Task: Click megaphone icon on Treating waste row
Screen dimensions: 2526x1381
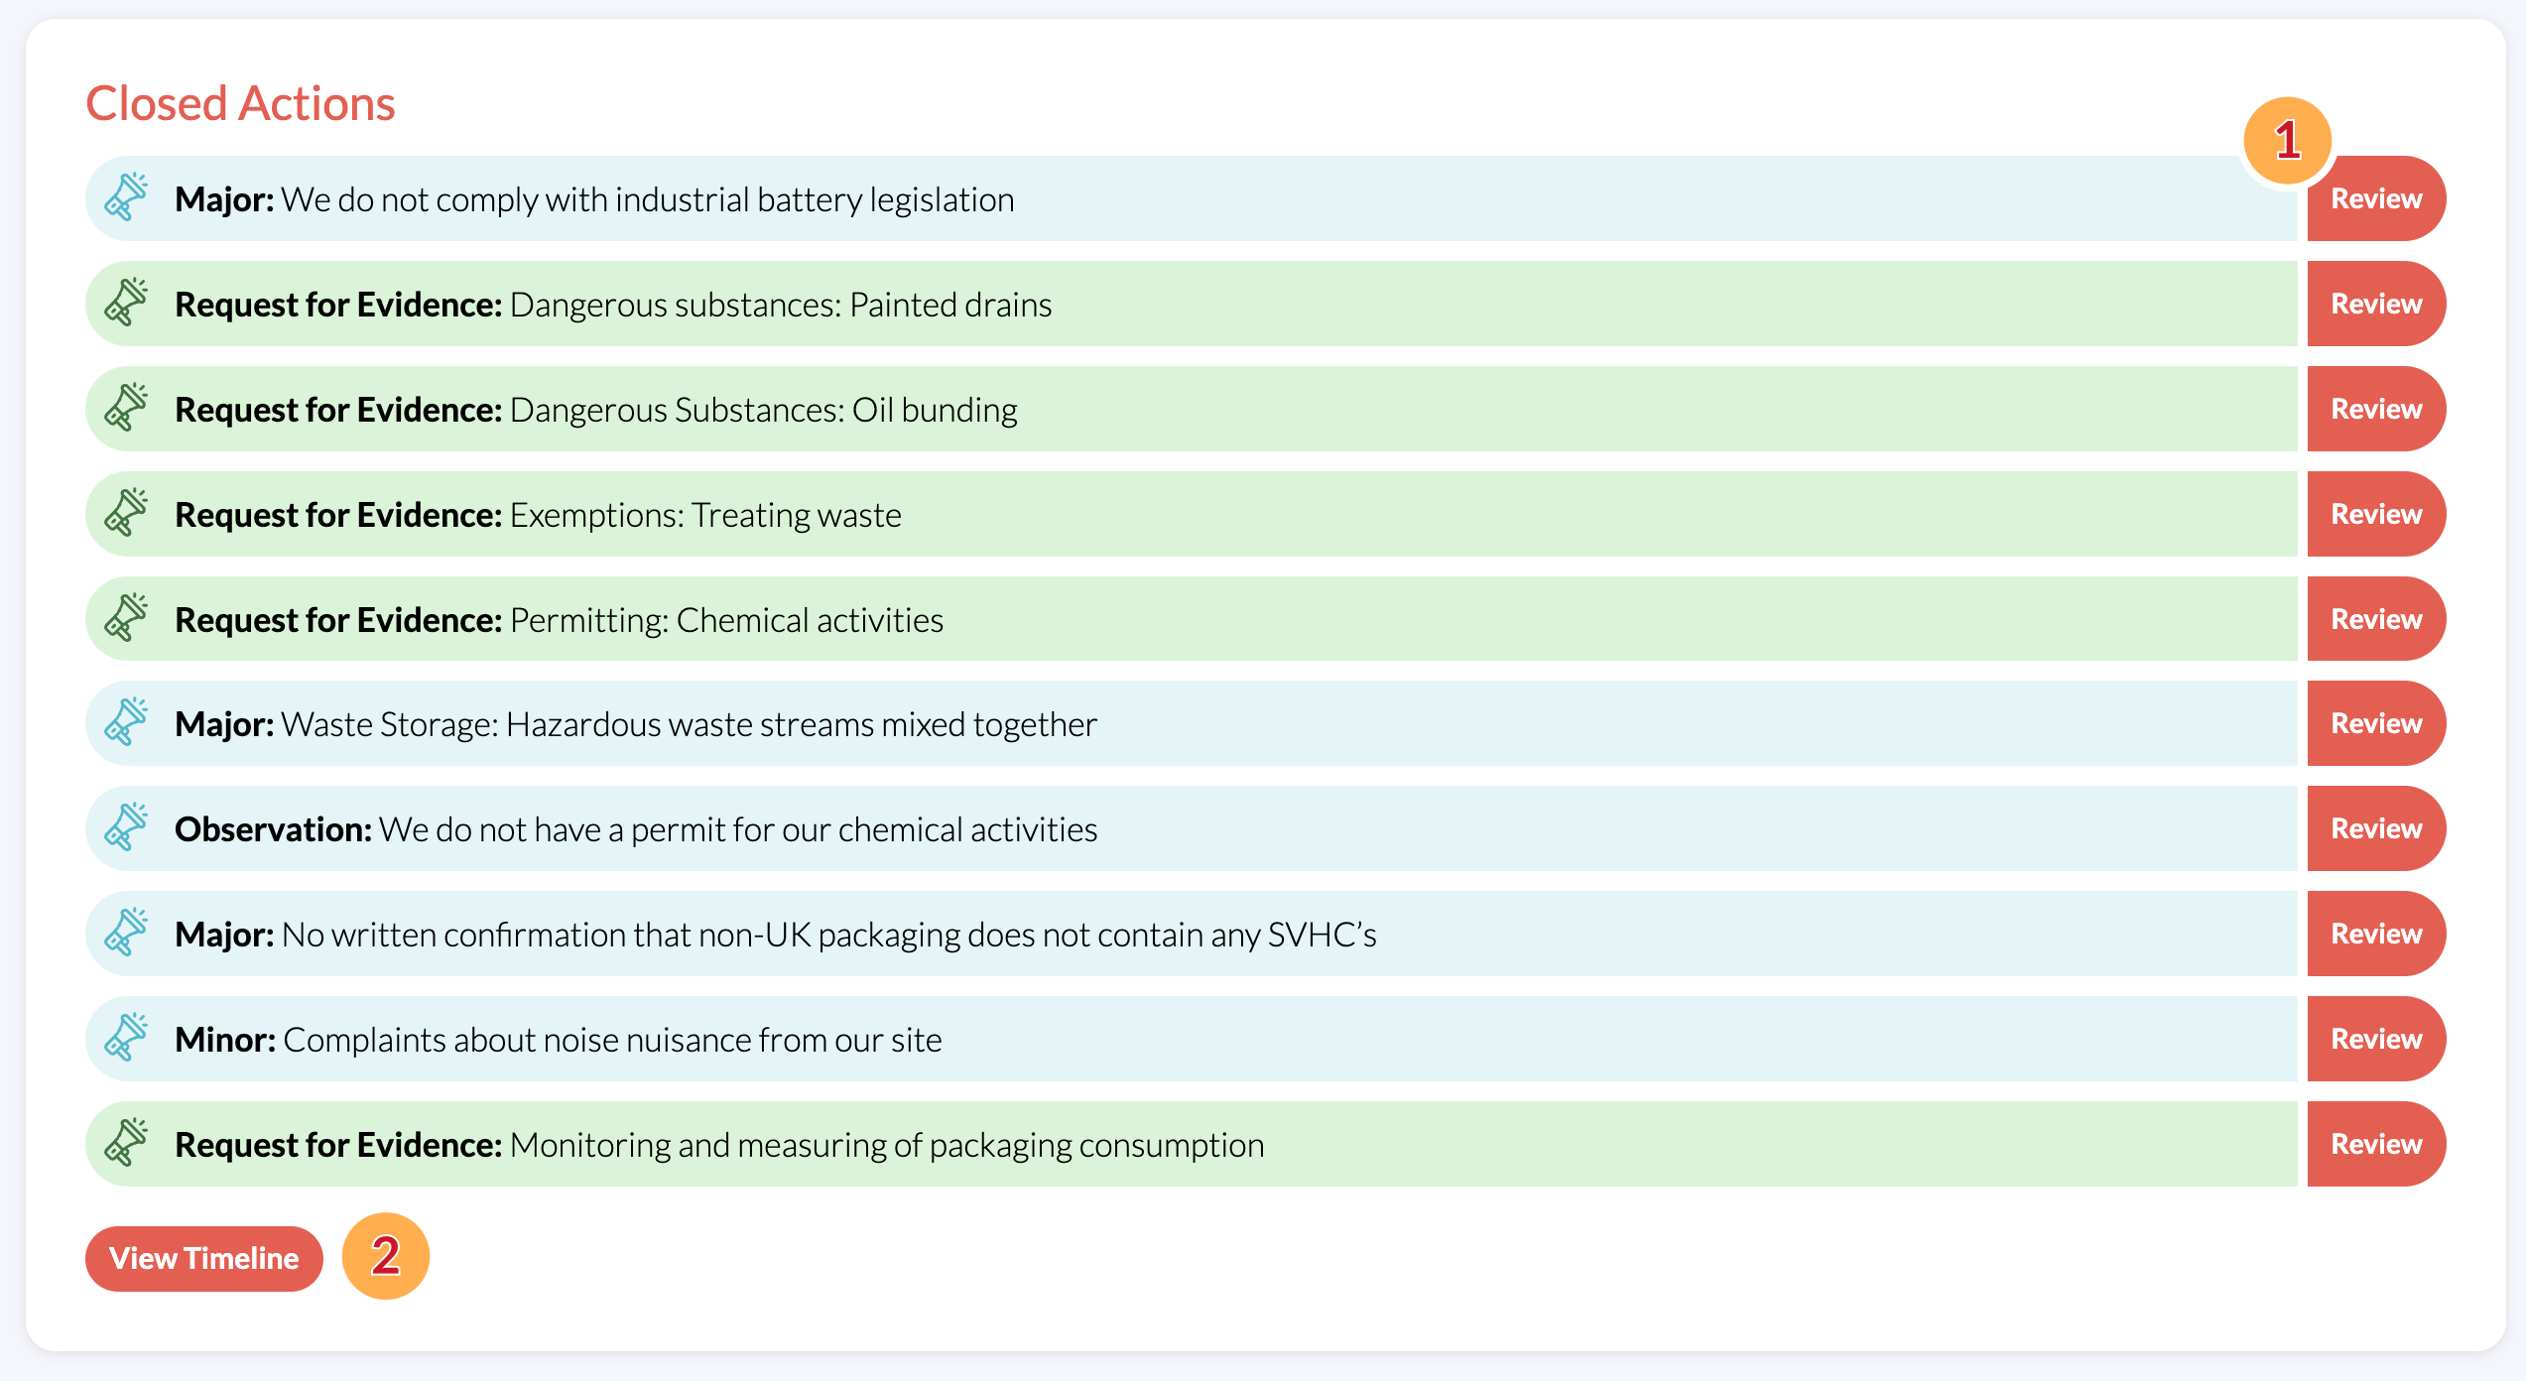Action: click(126, 513)
